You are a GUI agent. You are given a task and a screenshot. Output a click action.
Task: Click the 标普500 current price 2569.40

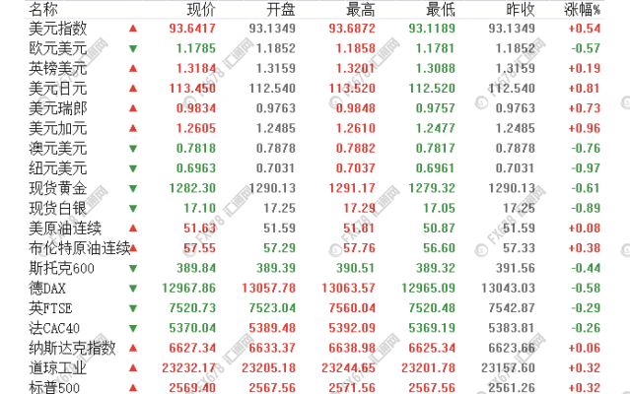[x=193, y=387]
